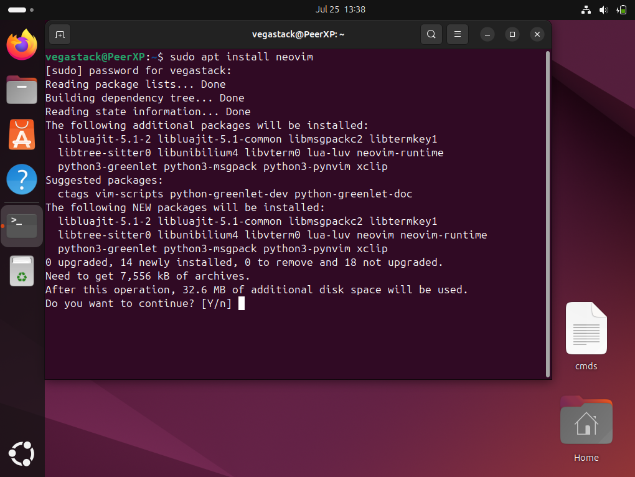Open the Help icon in dock
This screenshot has height=477, width=635.
coord(22,179)
